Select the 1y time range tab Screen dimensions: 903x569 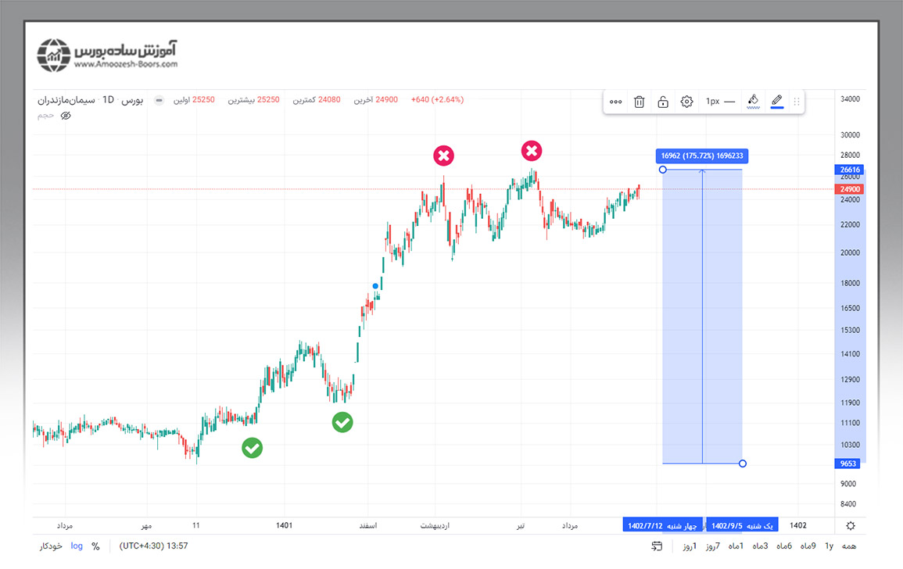829,546
